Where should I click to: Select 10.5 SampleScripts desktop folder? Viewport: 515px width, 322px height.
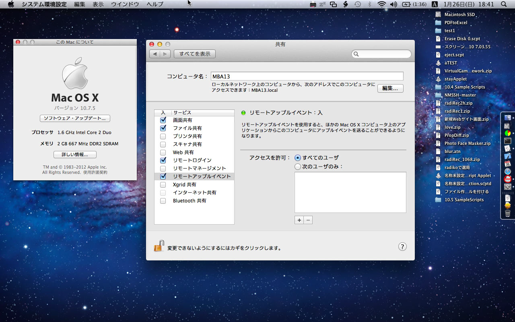(x=459, y=200)
